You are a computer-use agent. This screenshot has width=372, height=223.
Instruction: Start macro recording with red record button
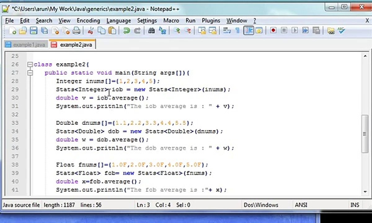coord(273,31)
